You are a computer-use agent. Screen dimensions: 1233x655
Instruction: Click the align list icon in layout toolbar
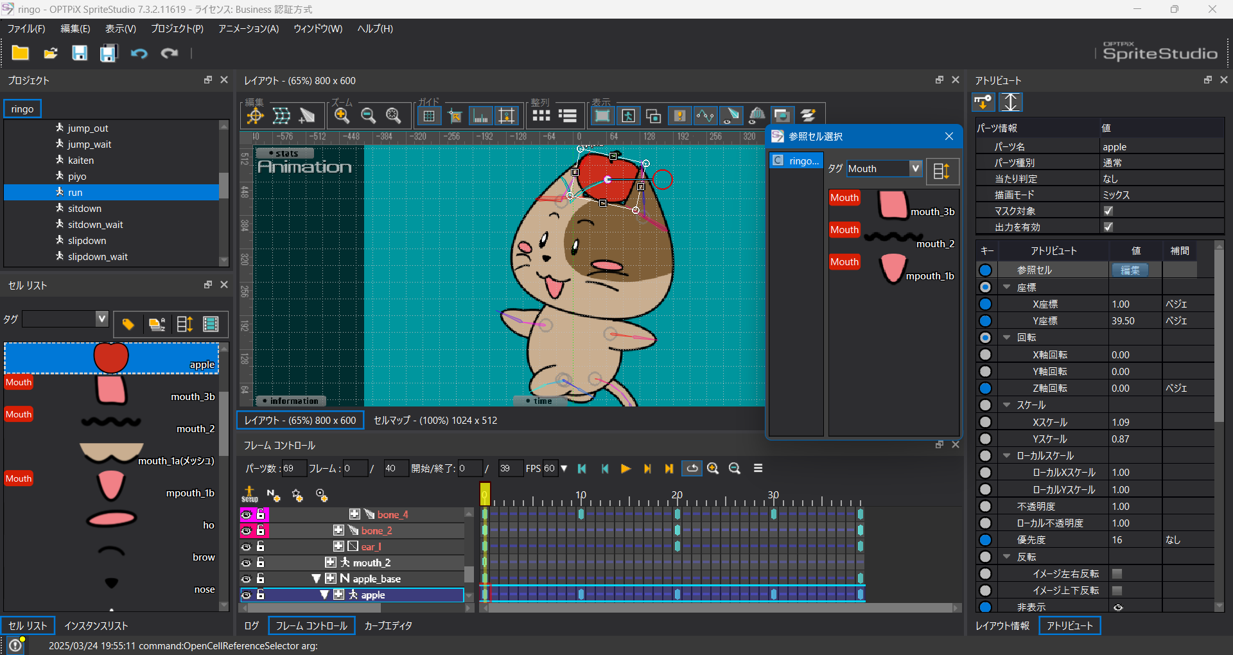point(568,116)
